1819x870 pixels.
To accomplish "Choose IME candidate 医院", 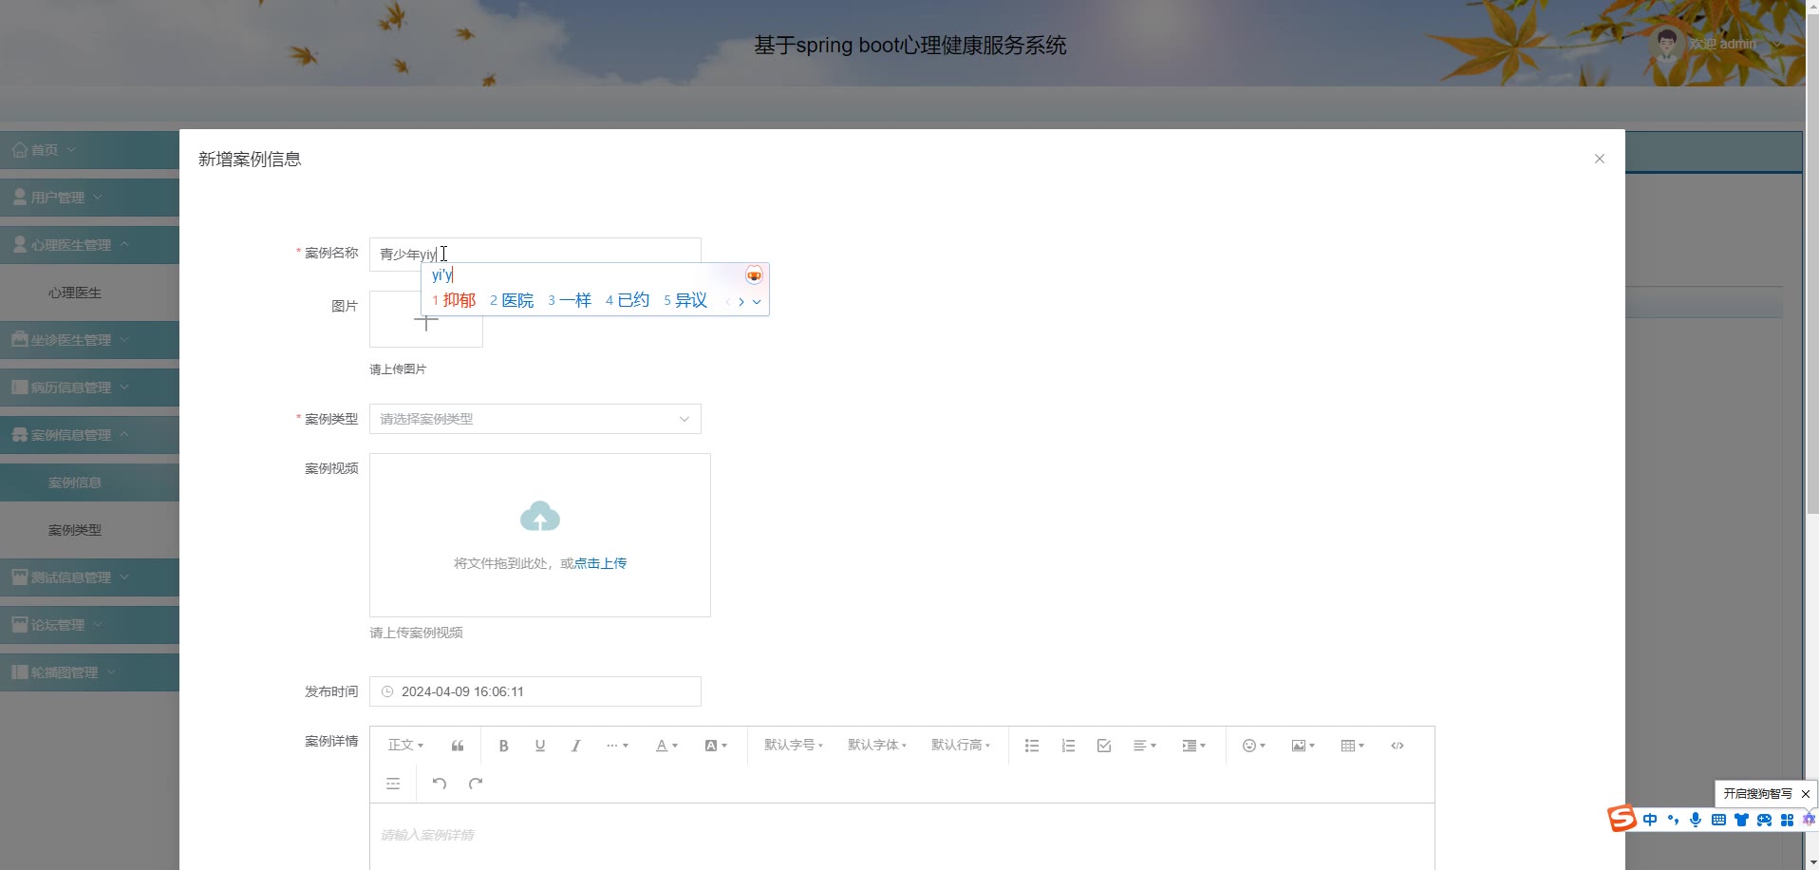I will tap(512, 300).
